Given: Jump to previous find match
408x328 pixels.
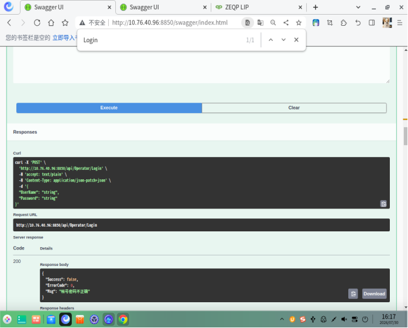Looking at the screenshot, I should pos(270,40).
